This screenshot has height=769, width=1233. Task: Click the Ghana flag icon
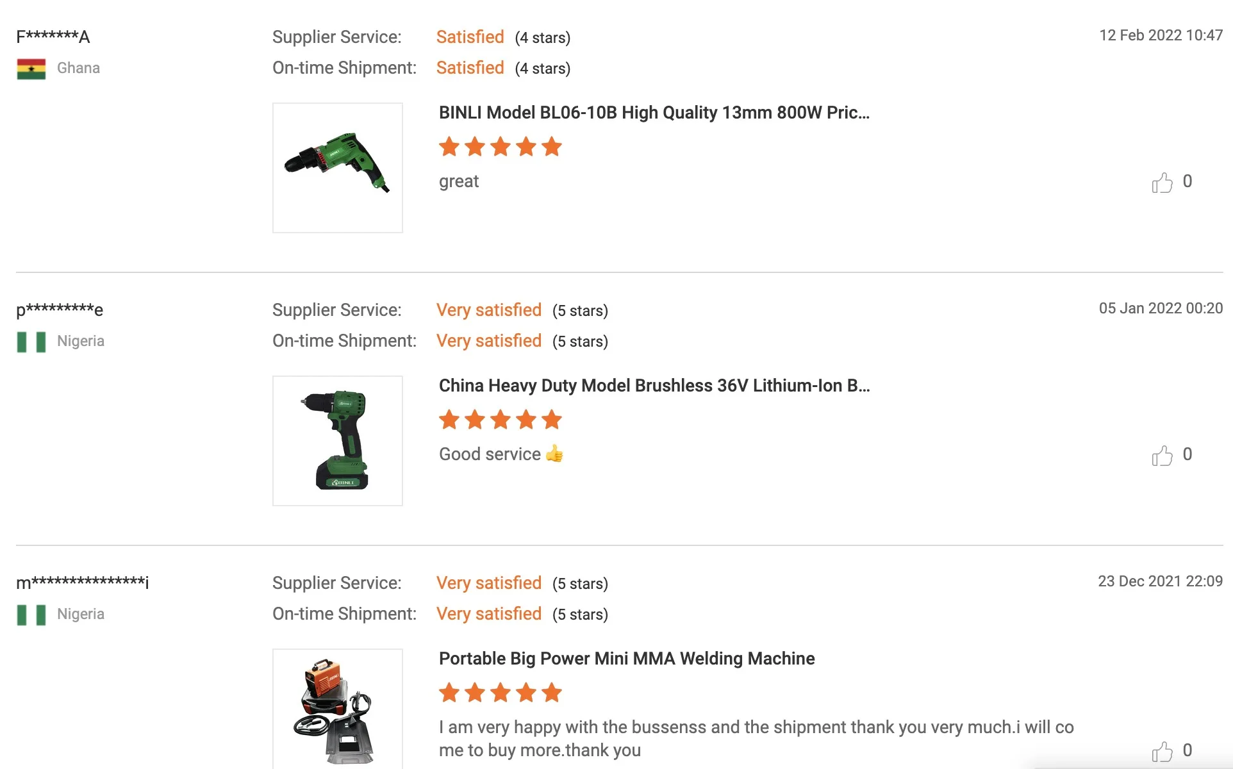[31, 69]
